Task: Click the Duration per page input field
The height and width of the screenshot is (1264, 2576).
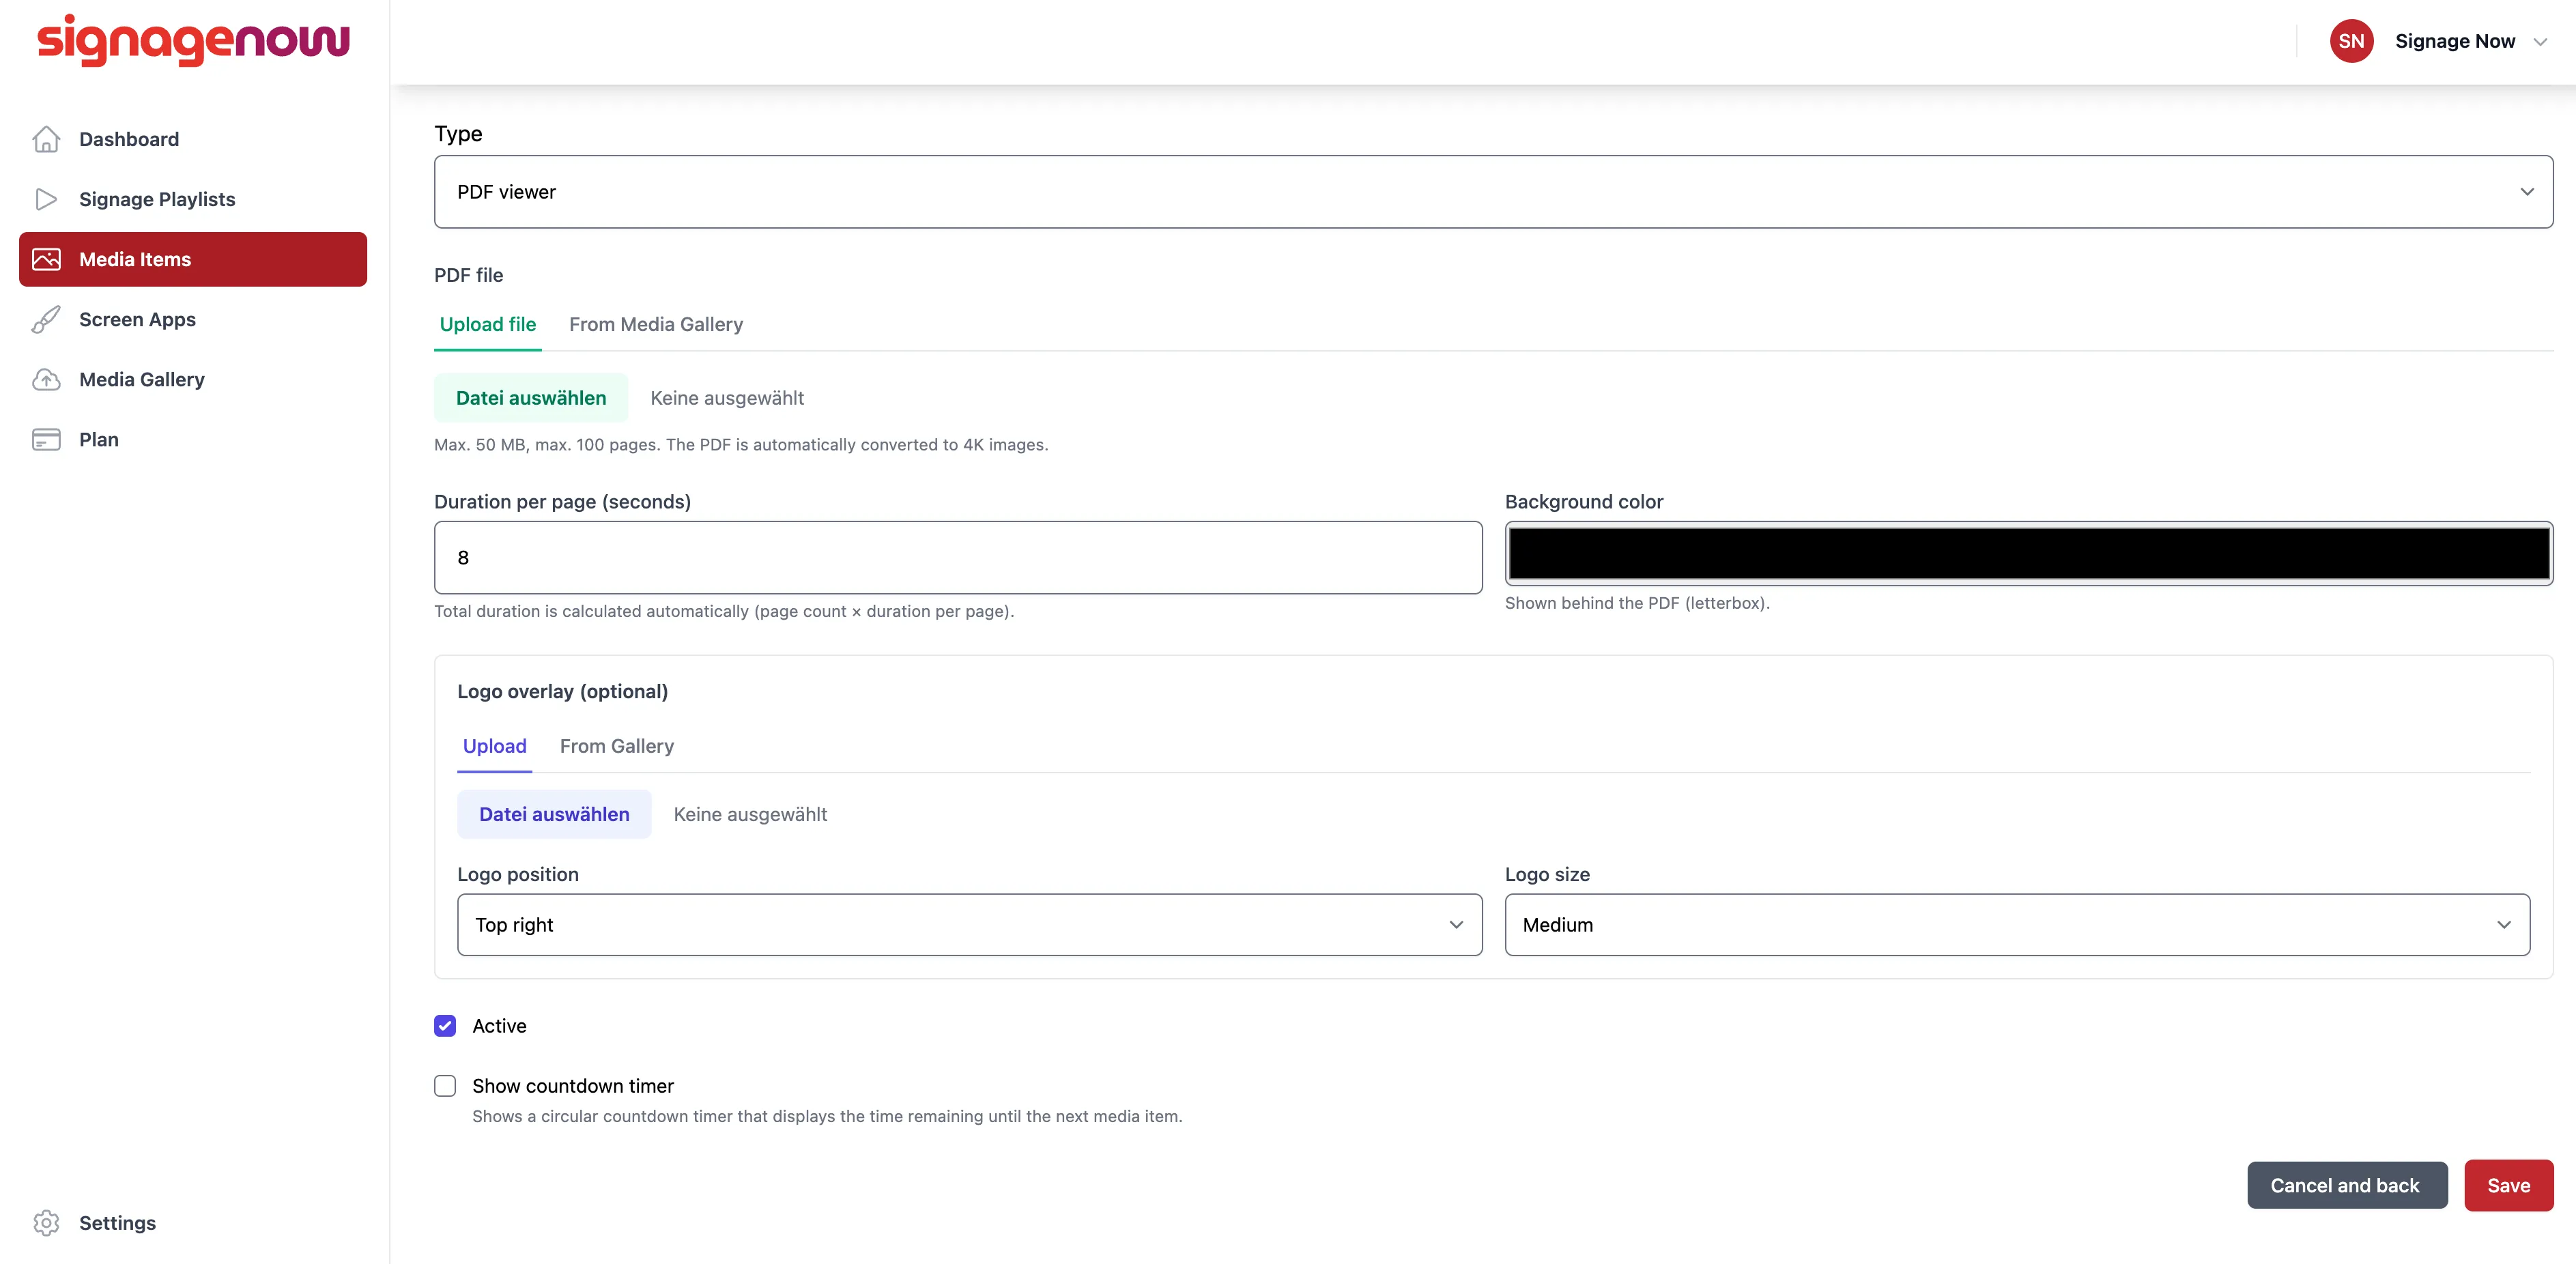Action: pos(958,557)
